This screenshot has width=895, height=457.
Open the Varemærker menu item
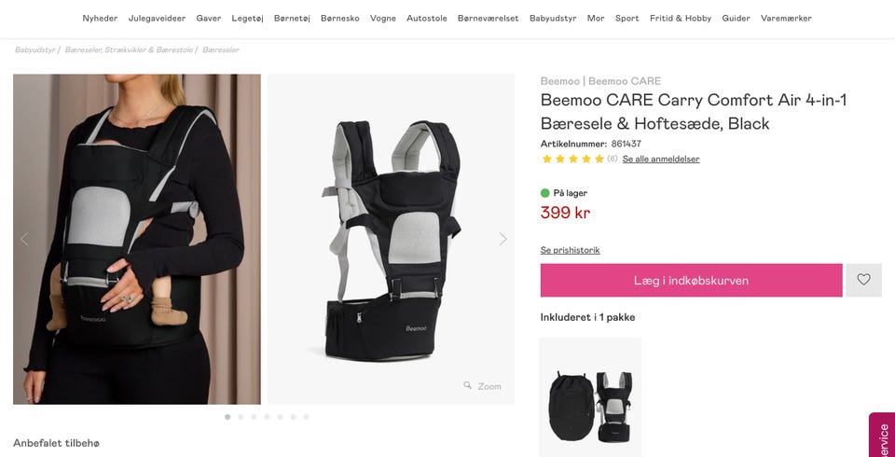click(x=786, y=18)
